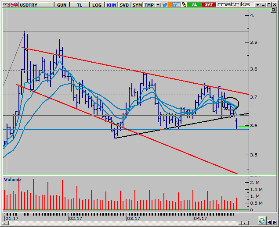Screen dimensions: 279x227
Task: Toggle LOG scale button
Action: (x=96, y=4)
